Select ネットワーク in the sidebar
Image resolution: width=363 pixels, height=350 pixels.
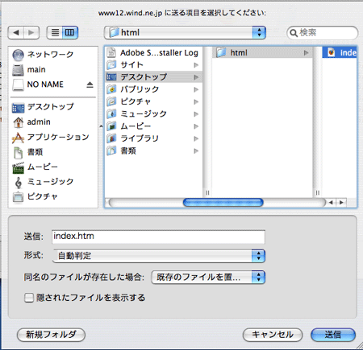coord(43,55)
